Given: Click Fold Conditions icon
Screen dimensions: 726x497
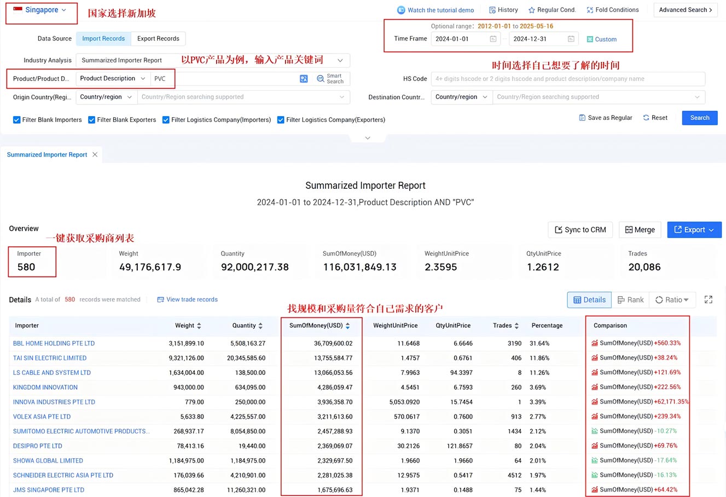Looking at the screenshot, I should coord(590,10).
